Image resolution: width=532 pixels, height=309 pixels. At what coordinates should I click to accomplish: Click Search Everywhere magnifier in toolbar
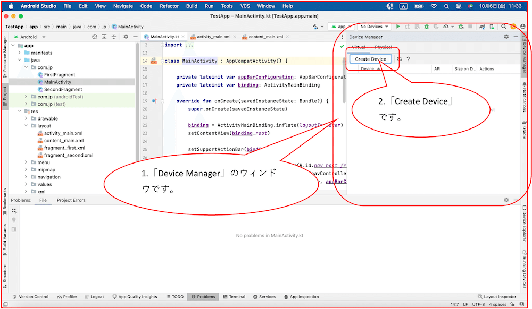[503, 27]
